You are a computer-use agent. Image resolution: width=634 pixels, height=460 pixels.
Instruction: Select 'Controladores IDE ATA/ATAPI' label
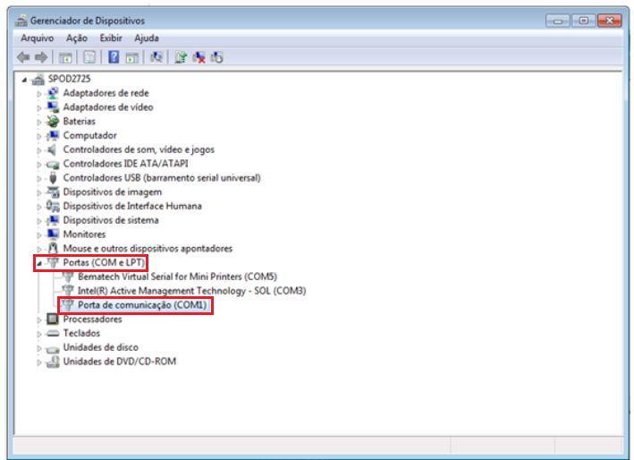(x=126, y=164)
